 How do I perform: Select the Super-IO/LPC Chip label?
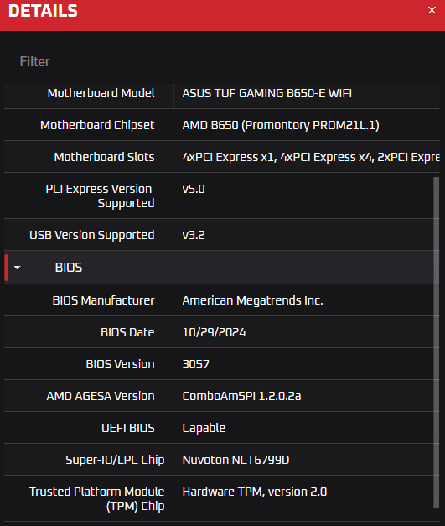[115, 460]
